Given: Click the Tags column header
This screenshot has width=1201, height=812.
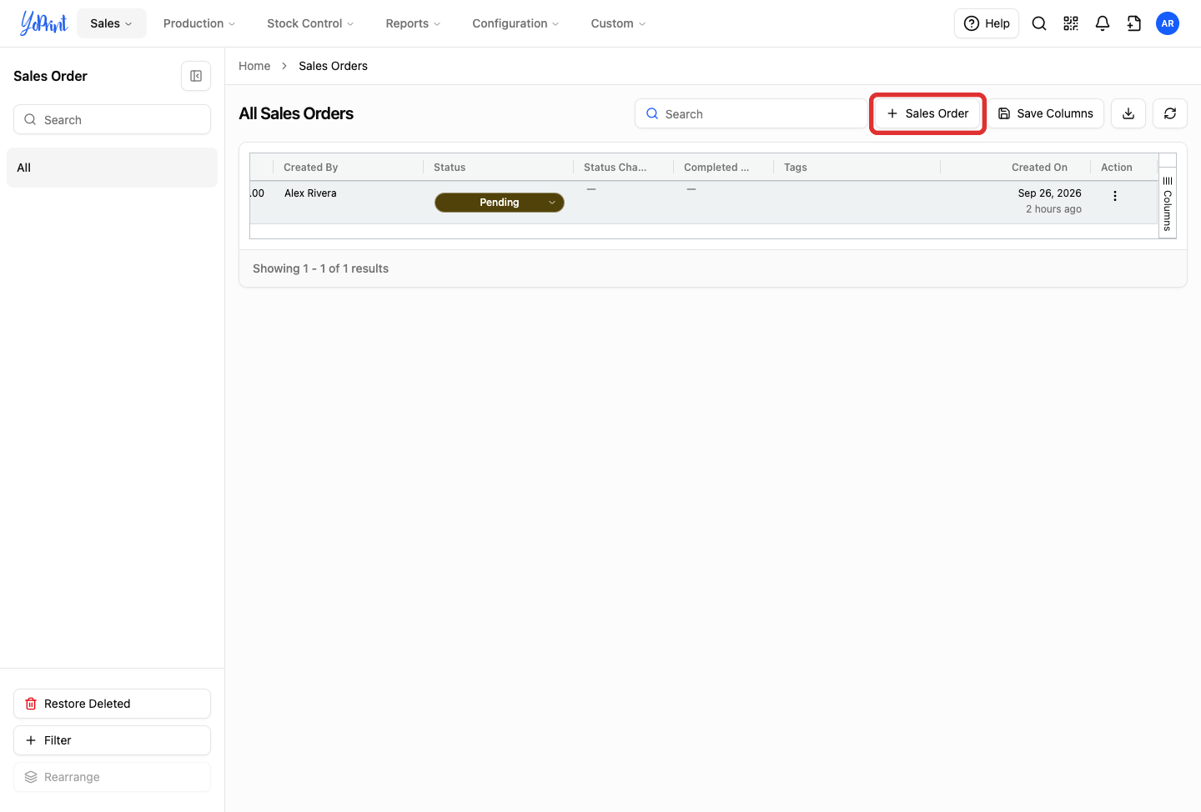Looking at the screenshot, I should coord(857,168).
